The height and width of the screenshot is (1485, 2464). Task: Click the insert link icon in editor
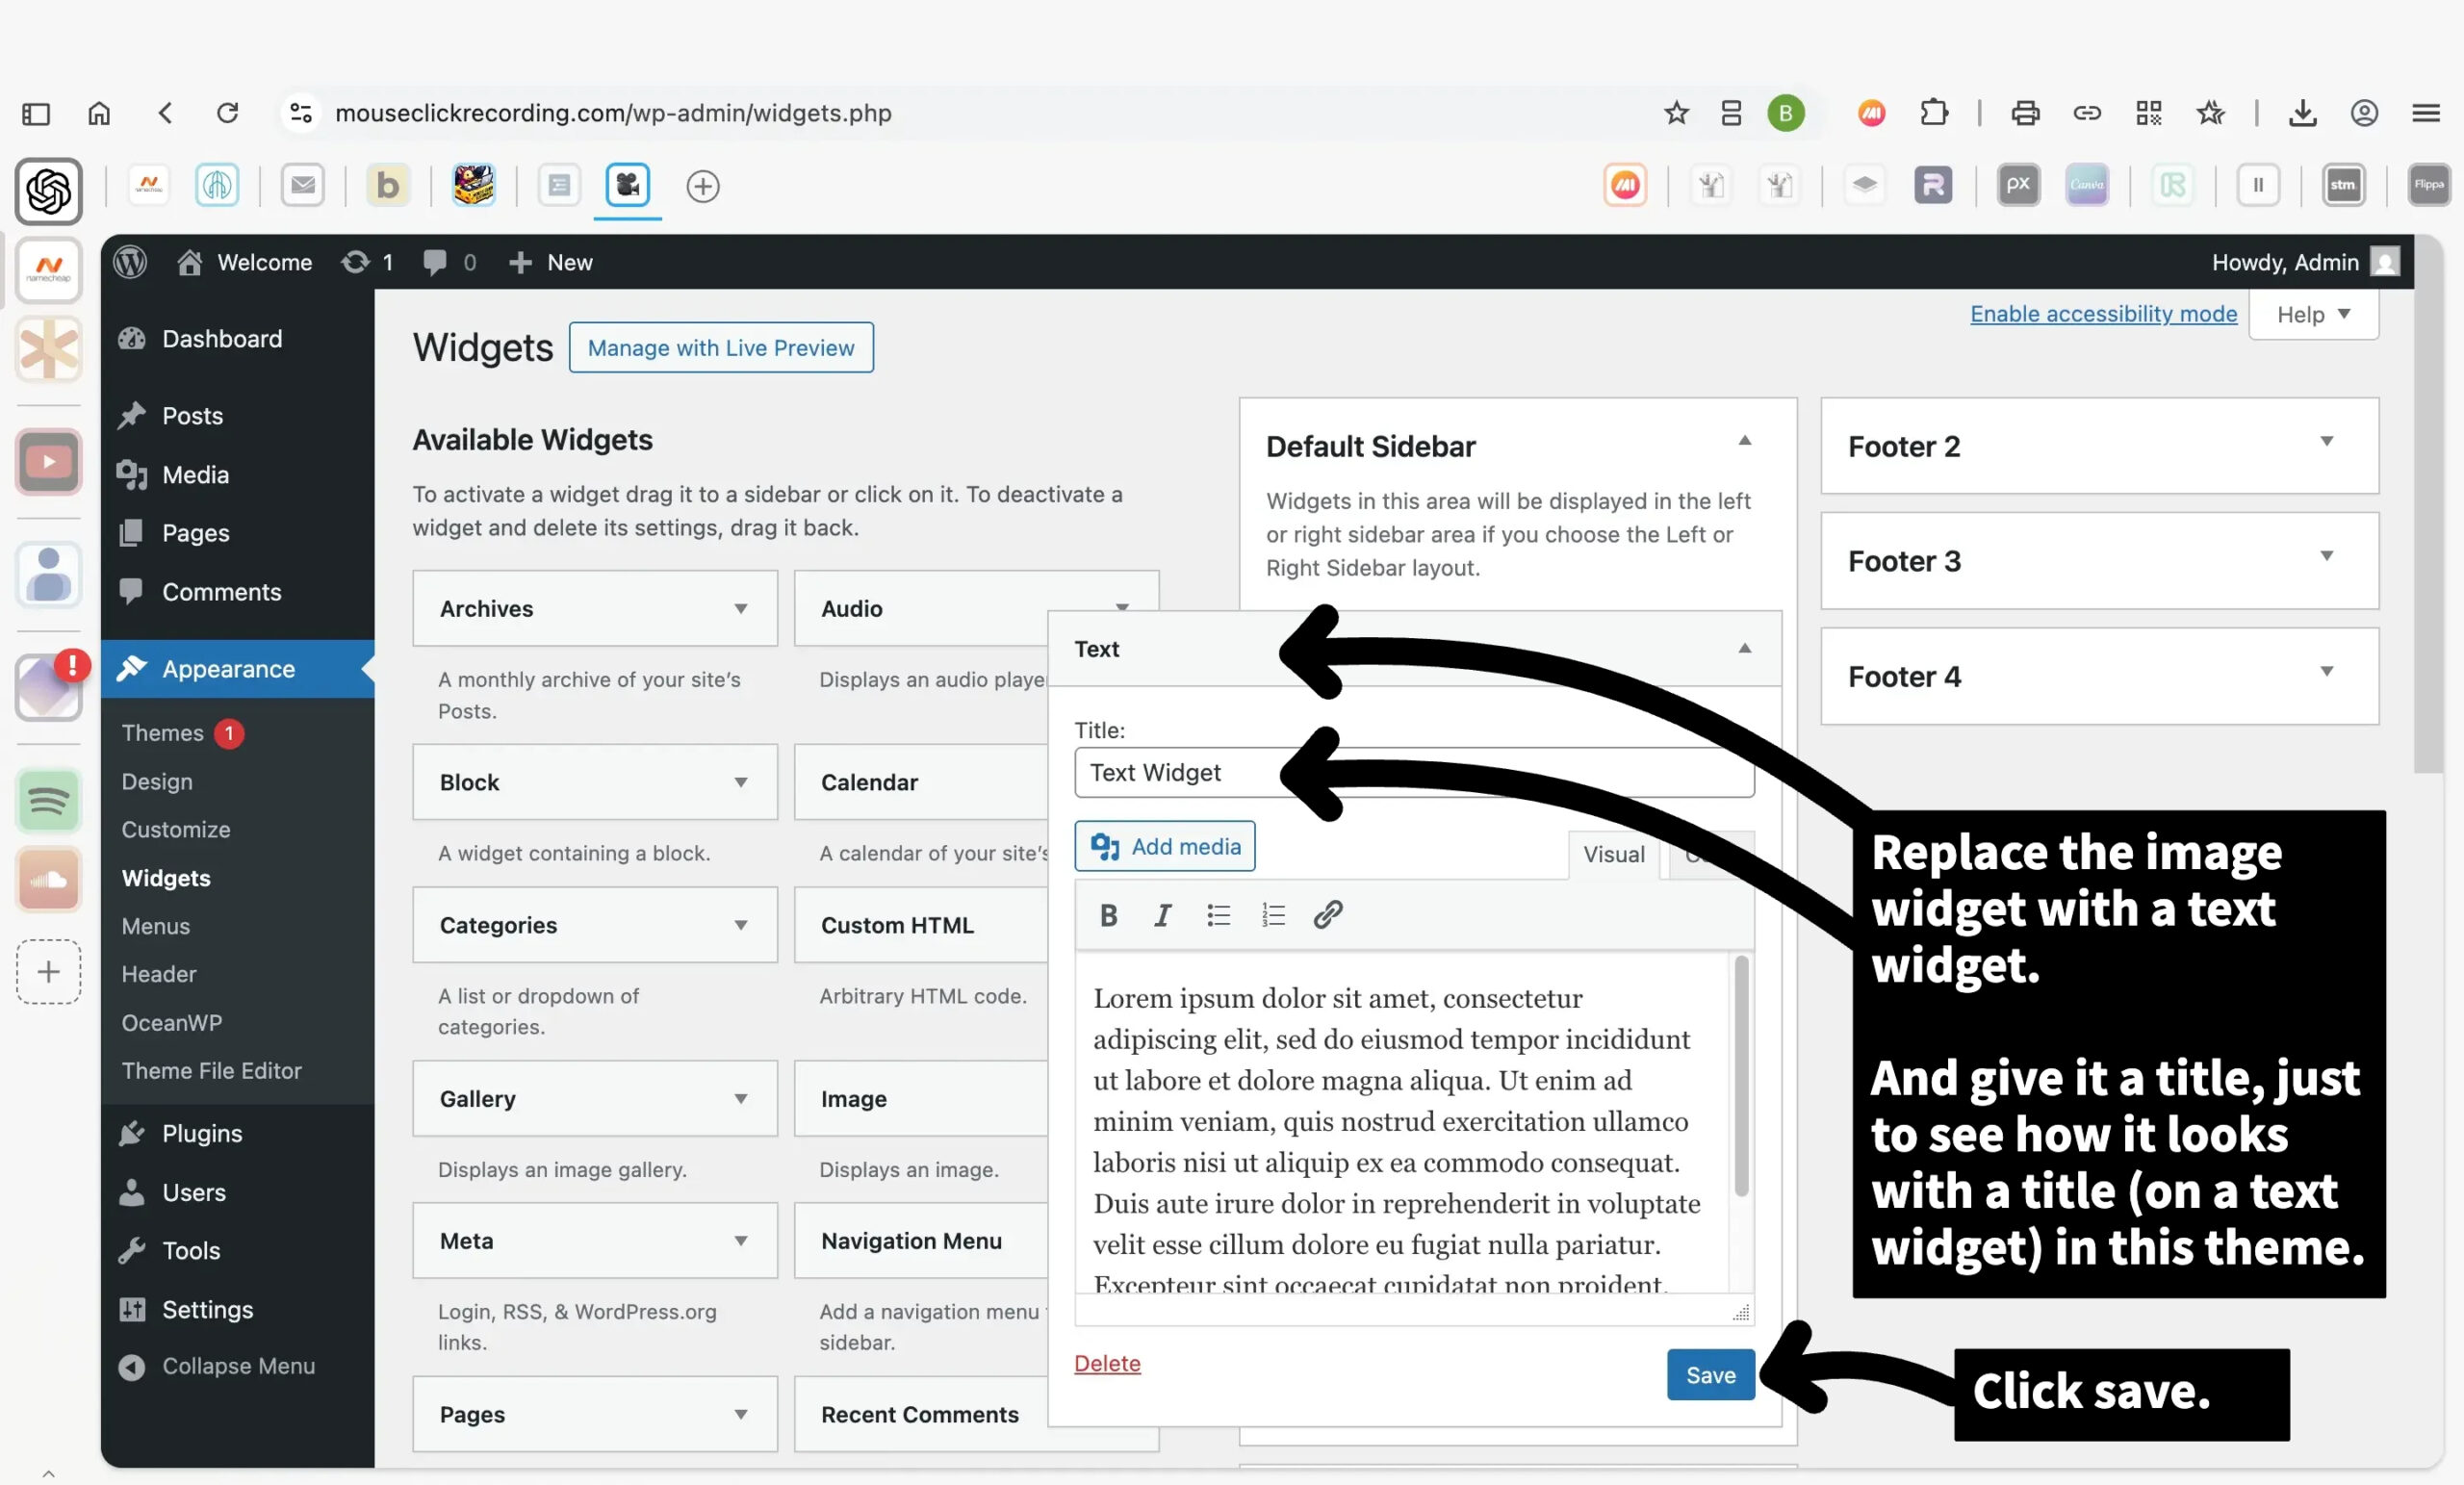click(1327, 914)
